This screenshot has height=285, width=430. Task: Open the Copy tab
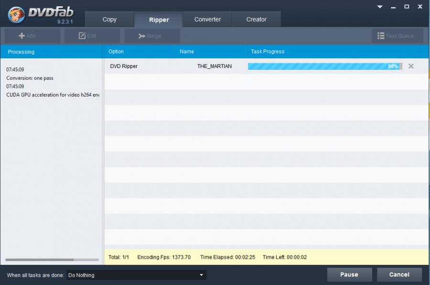[109, 19]
